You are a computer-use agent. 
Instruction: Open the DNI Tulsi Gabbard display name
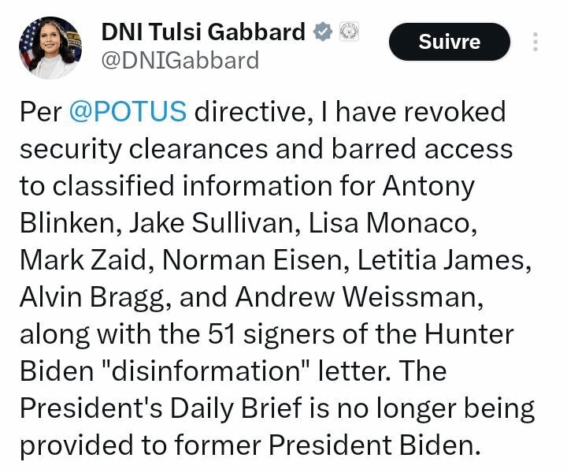click(204, 32)
